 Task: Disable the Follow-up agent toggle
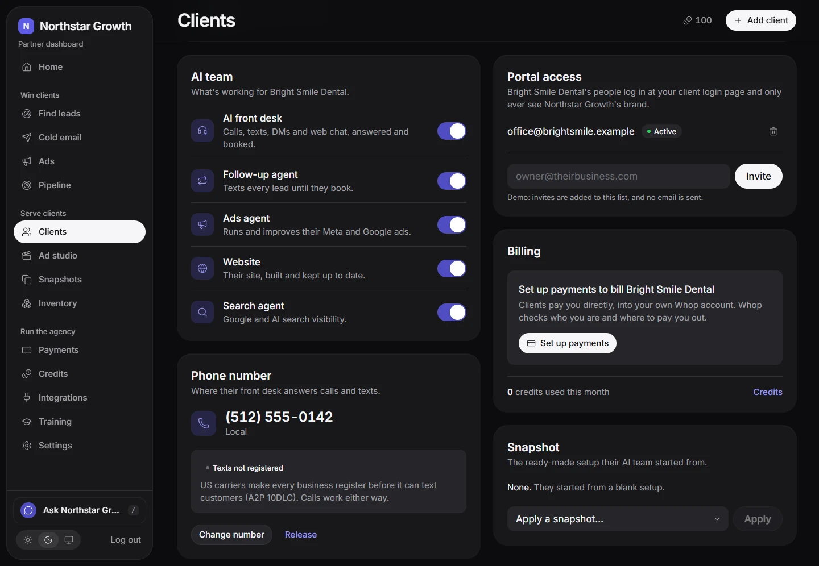(x=452, y=181)
